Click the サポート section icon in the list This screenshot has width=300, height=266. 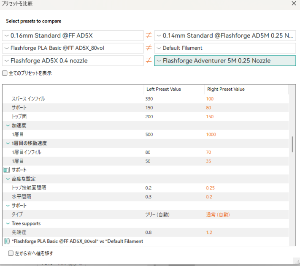(6, 170)
